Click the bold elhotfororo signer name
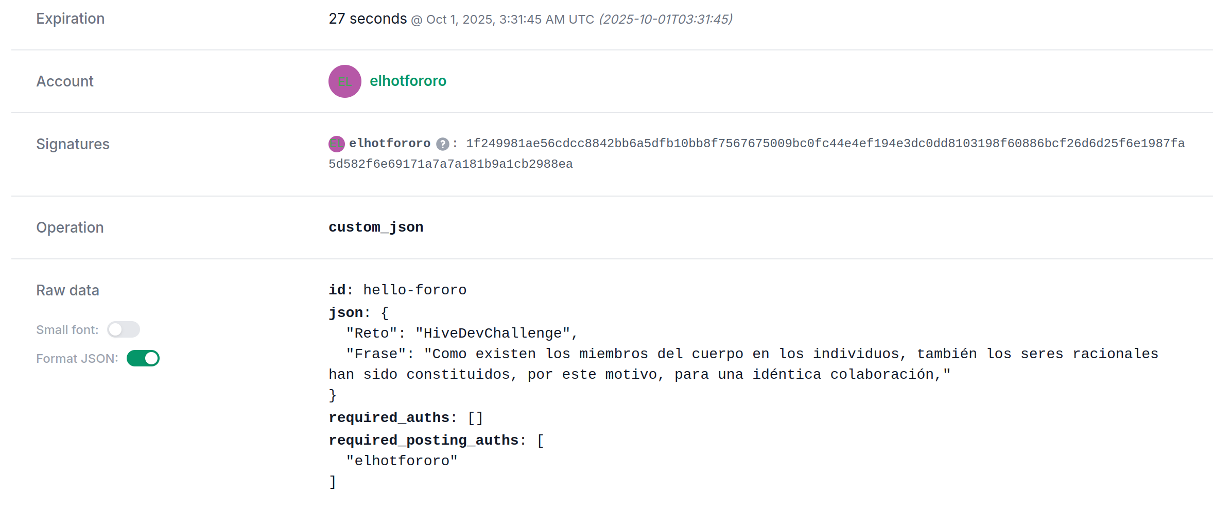 390,144
